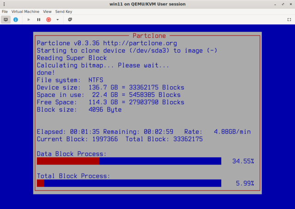Image resolution: width=295 pixels, height=209 pixels.
Task: Open the Send Key menu
Action: pos(64,11)
